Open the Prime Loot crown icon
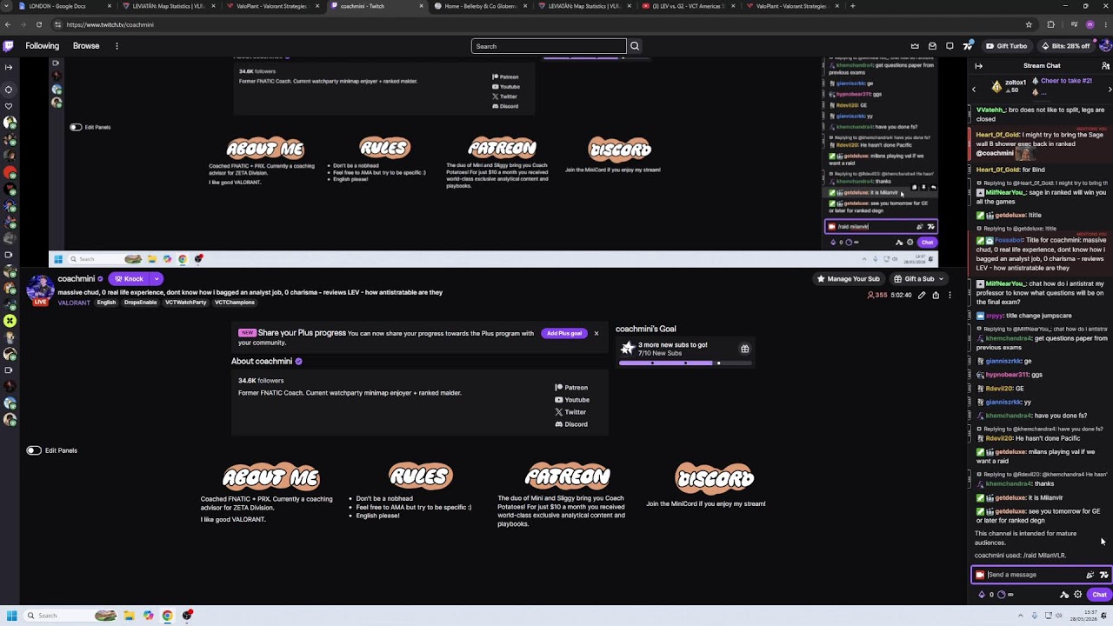The height and width of the screenshot is (626, 1113). (915, 46)
